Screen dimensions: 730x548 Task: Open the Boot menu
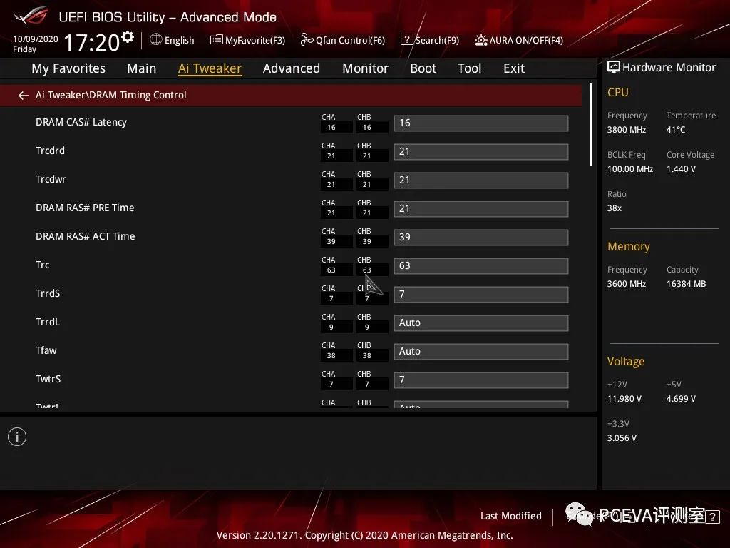click(x=423, y=68)
